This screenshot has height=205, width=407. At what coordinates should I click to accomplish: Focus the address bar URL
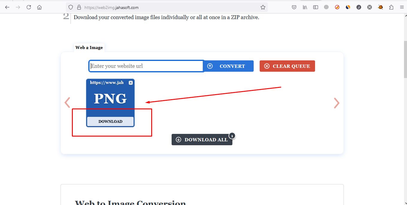(x=167, y=7)
